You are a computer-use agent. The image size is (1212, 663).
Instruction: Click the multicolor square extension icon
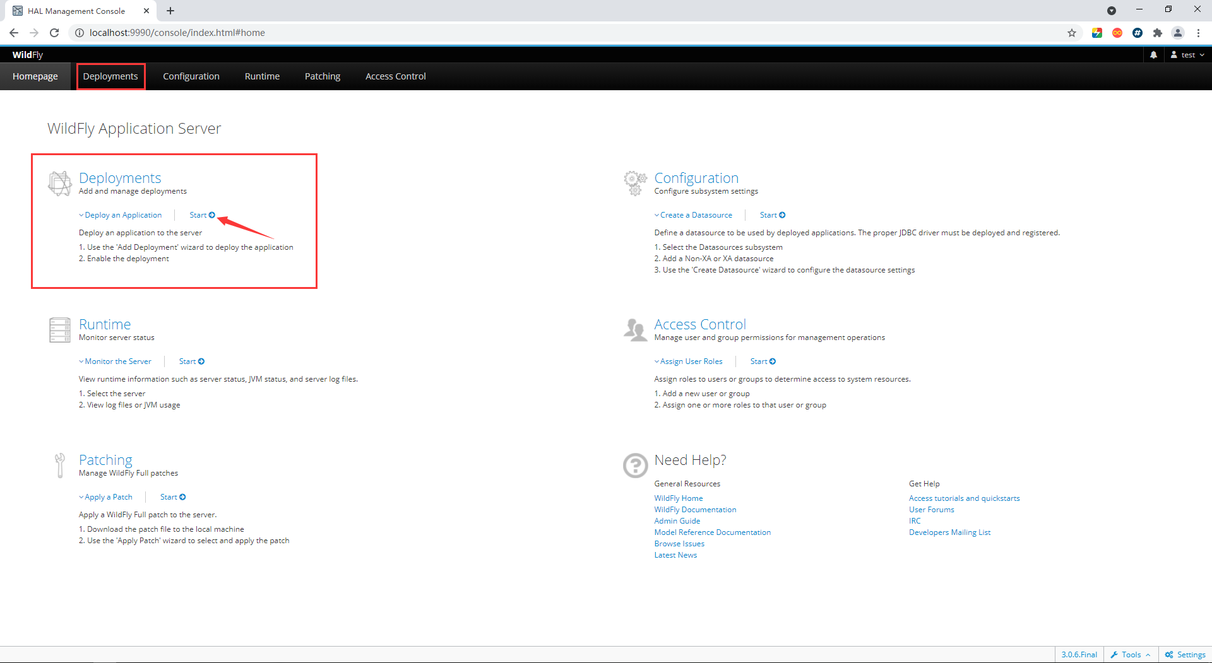pyautogui.click(x=1097, y=33)
